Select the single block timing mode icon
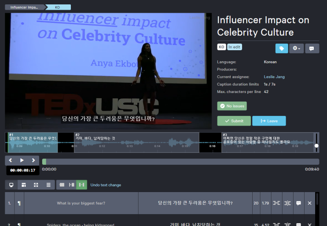The height and width of the screenshot is (226, 327). 62,185
